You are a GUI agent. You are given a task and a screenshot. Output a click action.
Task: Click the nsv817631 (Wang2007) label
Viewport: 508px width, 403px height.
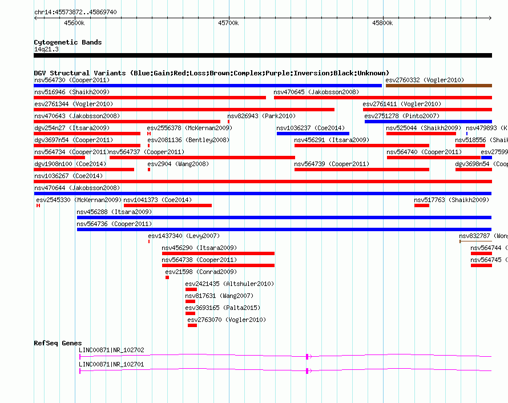tap(219, 296)
